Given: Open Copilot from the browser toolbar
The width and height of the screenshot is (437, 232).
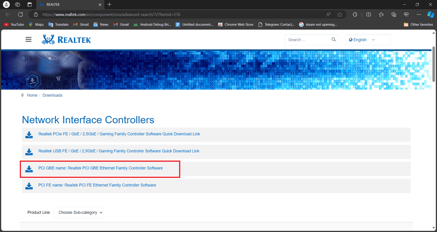Looking at the screenshot, I should pyautogui.click(x=430, y=14).
